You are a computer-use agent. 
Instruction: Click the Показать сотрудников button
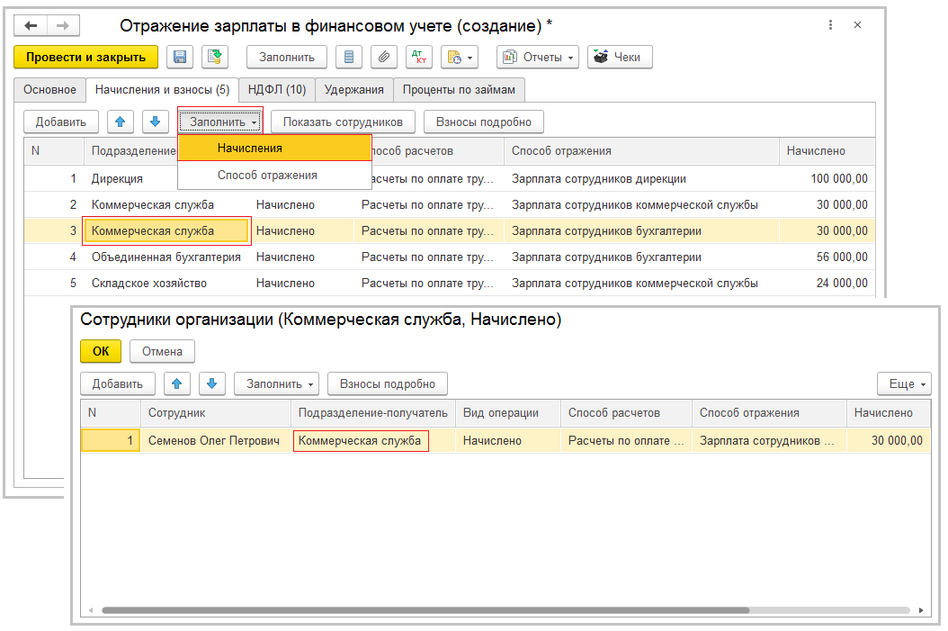343,122
